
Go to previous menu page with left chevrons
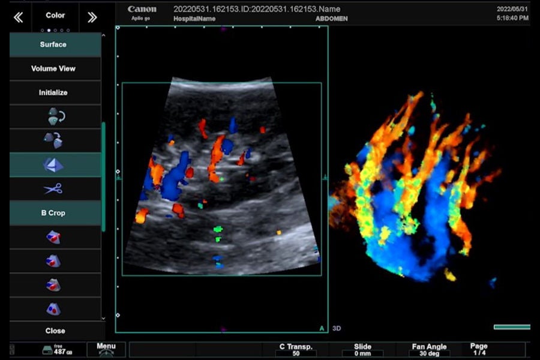pyautogui.click(x=18, y=17)
